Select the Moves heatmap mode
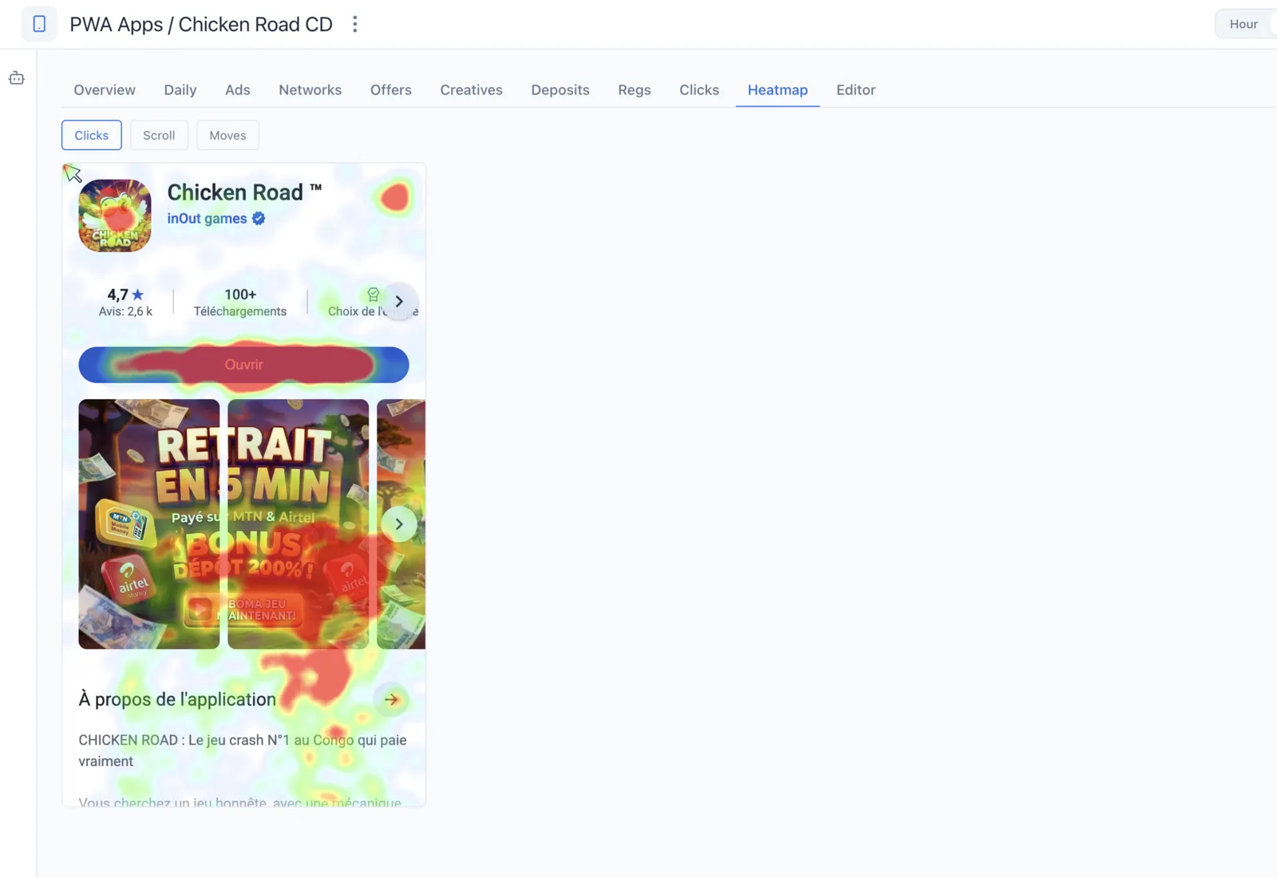The width and height of the screenshot is (1277, 878). click(x=227, y=136)
